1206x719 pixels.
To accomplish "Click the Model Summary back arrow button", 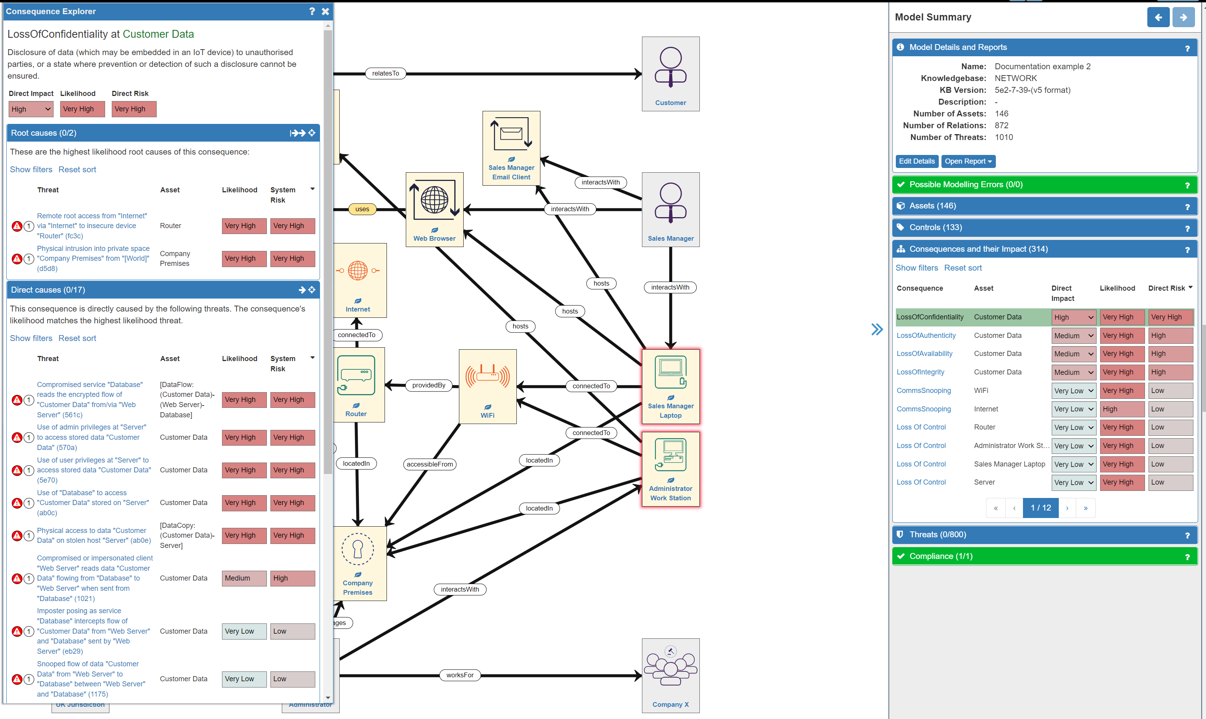I will click(x=1158, y=17).
